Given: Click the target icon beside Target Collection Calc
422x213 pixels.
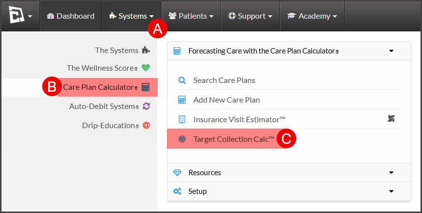Looking at the screenshot, I should click(182, 139).
